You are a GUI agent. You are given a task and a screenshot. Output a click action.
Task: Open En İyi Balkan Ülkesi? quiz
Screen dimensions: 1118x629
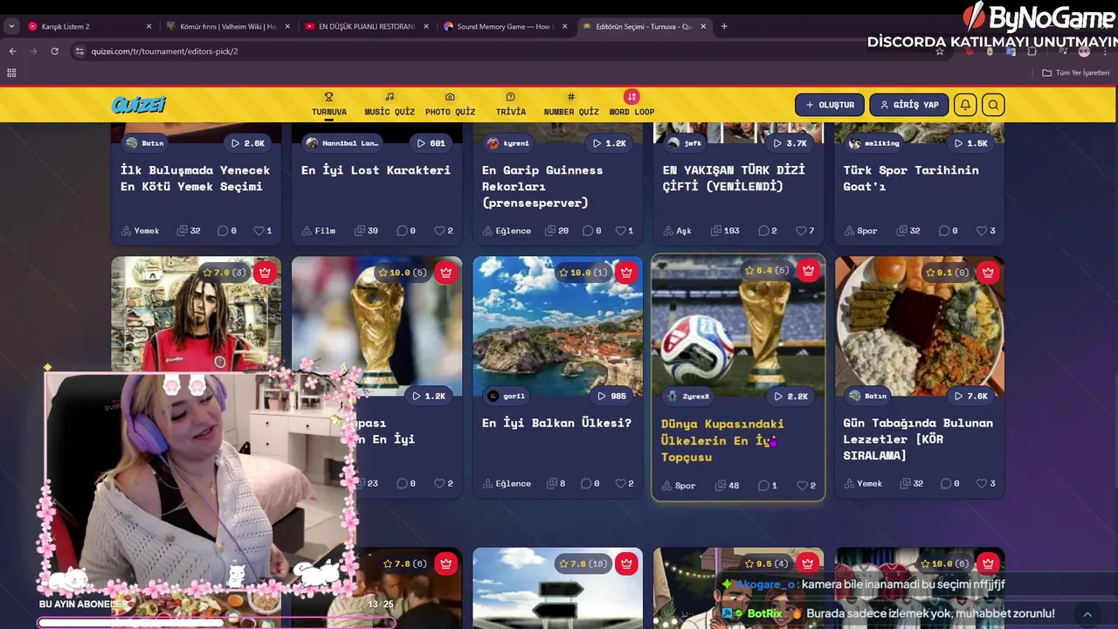tap(556, 423)
